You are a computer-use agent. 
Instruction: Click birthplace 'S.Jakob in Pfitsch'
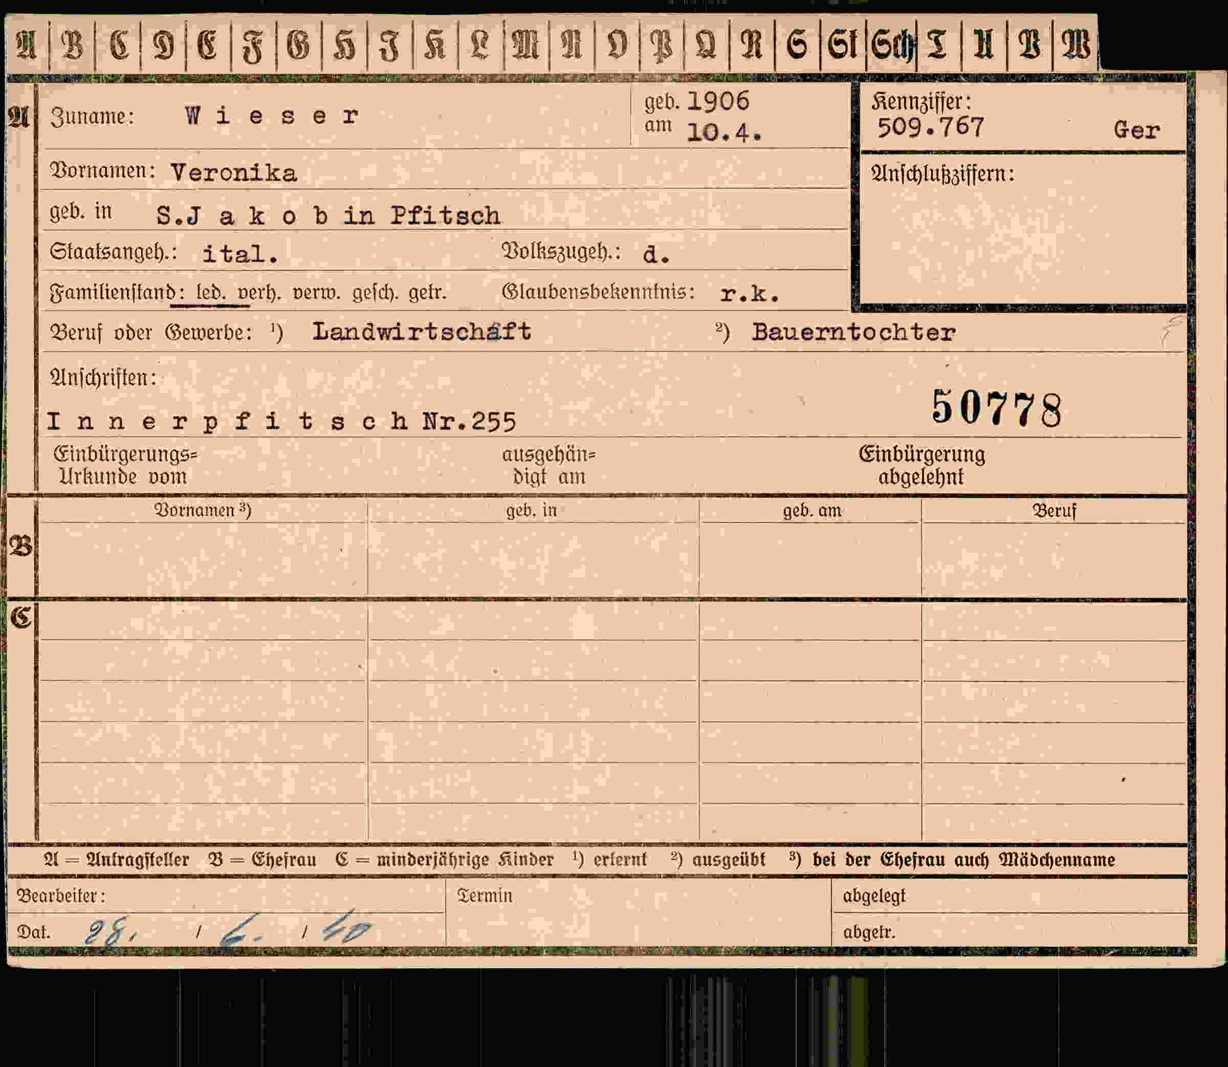pos(328,215)
